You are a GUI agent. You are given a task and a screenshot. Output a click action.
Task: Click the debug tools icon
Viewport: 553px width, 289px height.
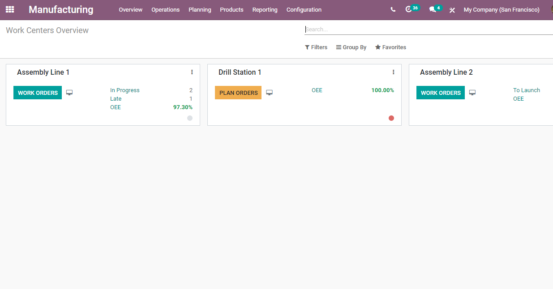point(452,10)
